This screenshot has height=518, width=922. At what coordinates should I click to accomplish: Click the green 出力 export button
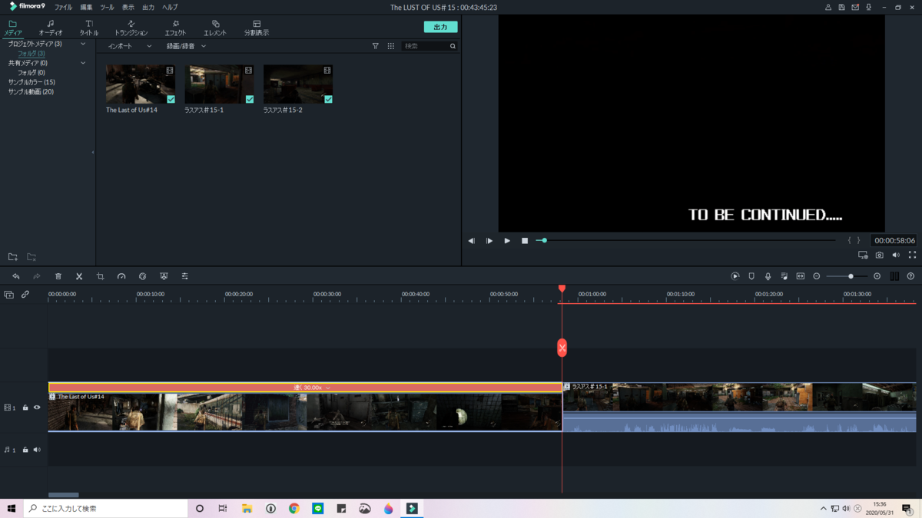[x=440, y=27]
